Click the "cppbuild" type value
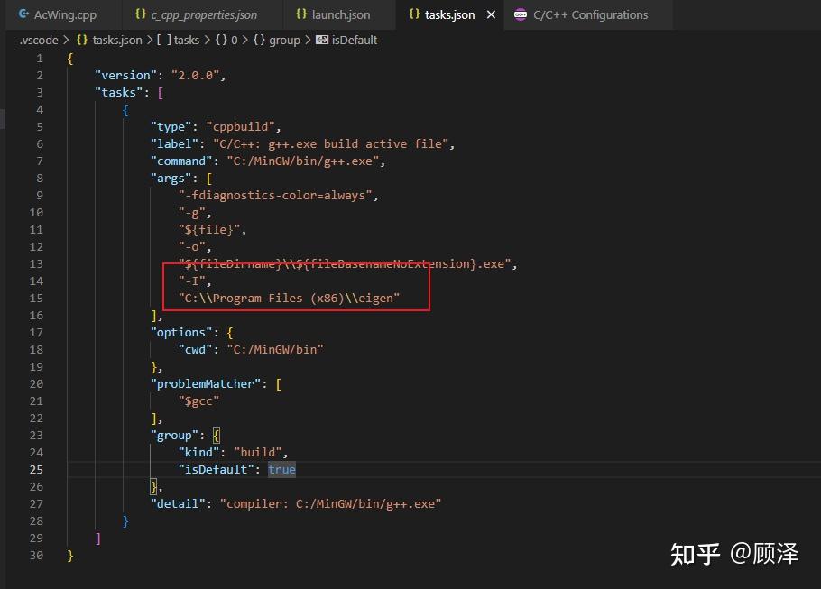The image size is (821, 589). [240, 126]
